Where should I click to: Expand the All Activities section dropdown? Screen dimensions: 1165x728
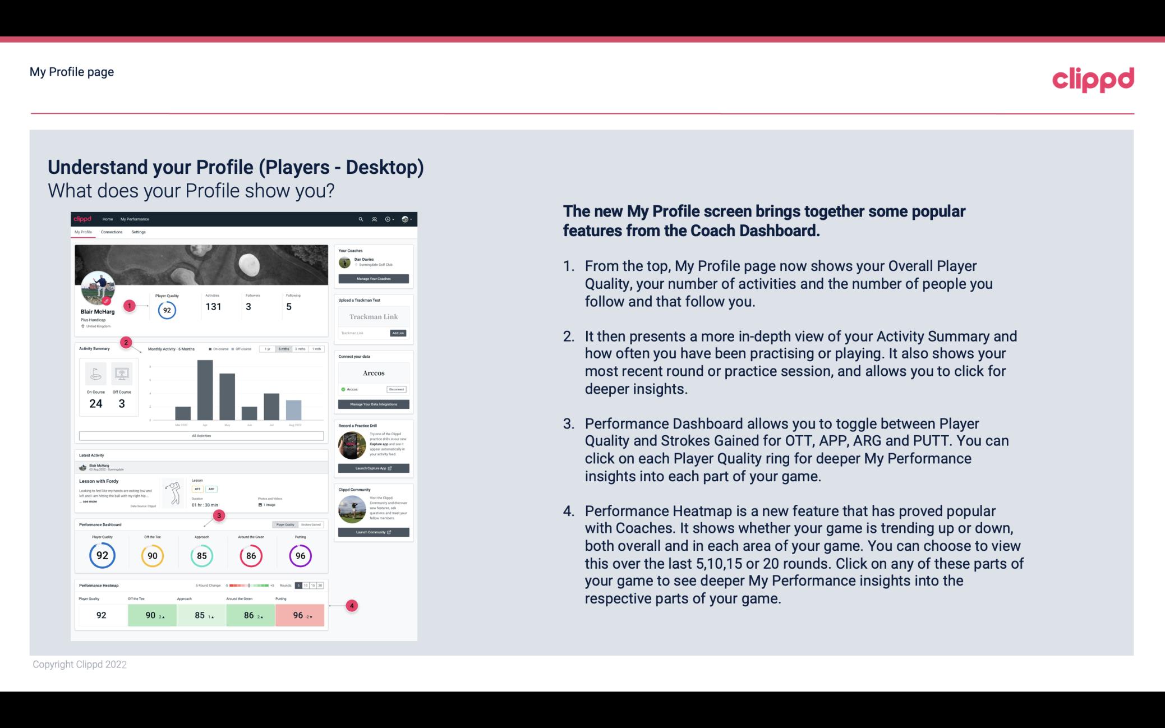(x=201, y=435)
